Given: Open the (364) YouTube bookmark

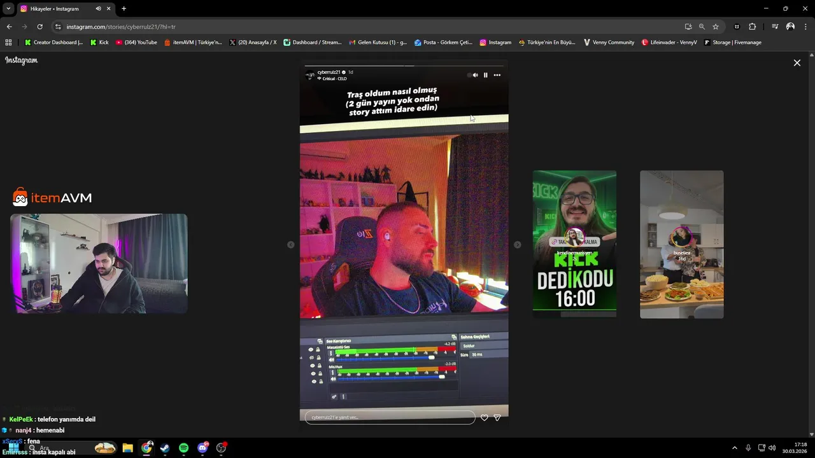Looking at the screenshot, I should click(x=136, y=43).
